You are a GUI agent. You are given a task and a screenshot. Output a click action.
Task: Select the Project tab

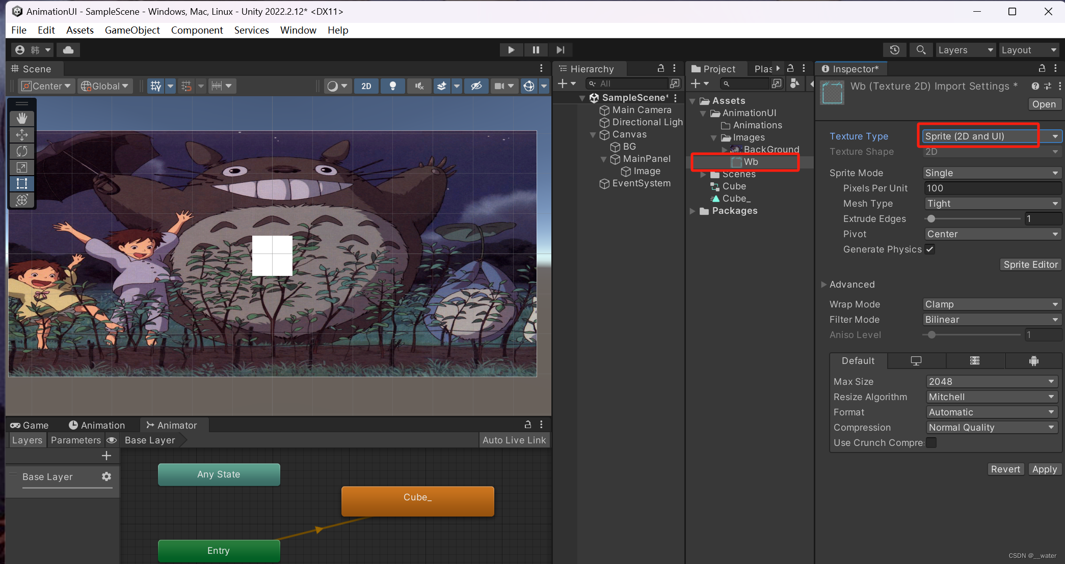[x=713, y=69]
